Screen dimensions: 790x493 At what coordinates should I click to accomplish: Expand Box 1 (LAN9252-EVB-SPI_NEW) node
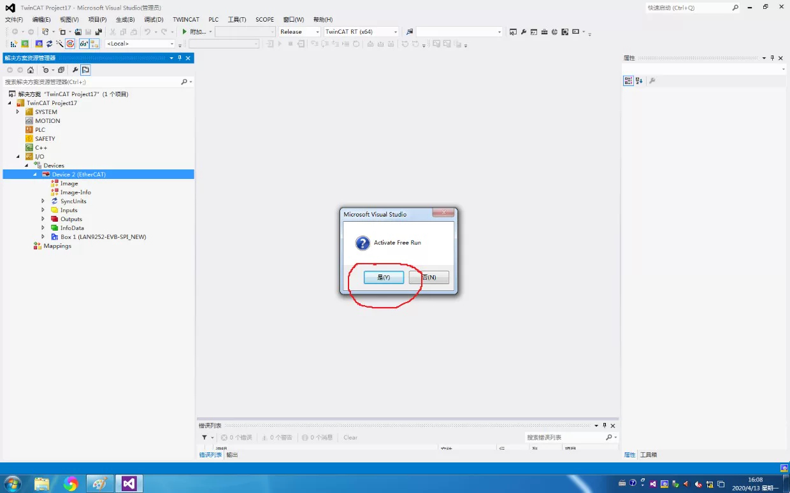43,236
